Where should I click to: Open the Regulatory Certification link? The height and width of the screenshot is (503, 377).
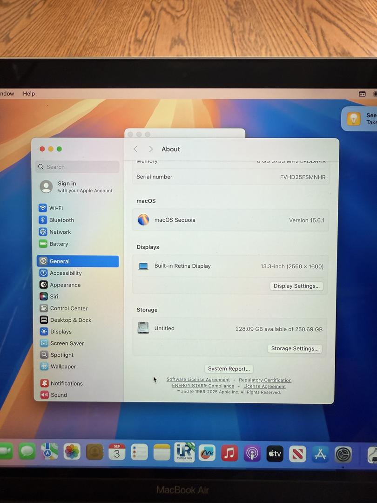pos(265,380)
